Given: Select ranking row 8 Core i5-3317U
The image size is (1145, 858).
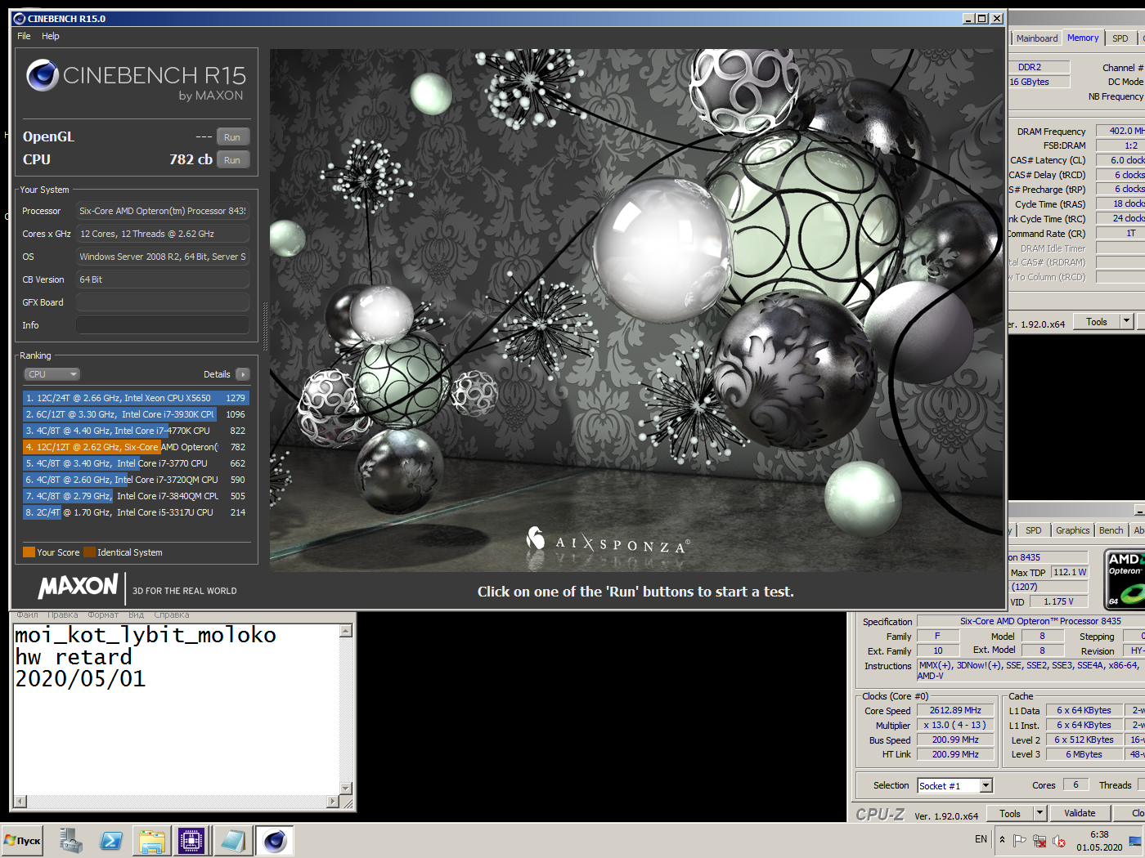Looking at the screenshot, I should [136, 512].
